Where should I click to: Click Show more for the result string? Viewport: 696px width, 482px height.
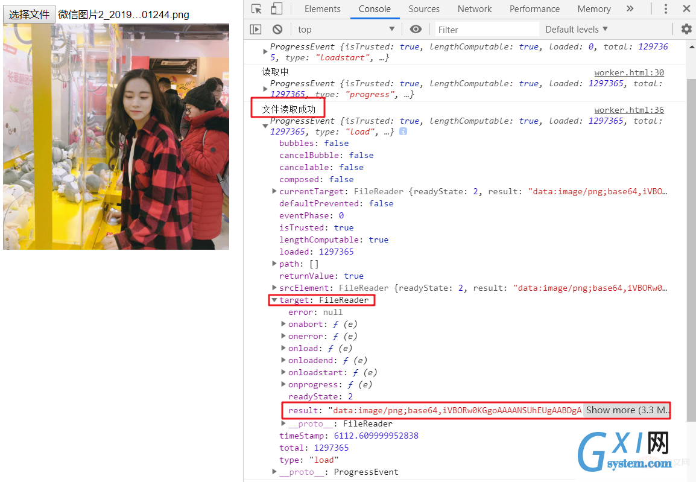tap(626, 410)
